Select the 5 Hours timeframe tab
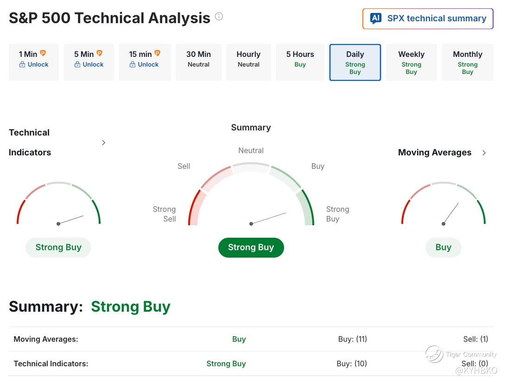This screenshot has width=507, height=382. click(300, 62)
